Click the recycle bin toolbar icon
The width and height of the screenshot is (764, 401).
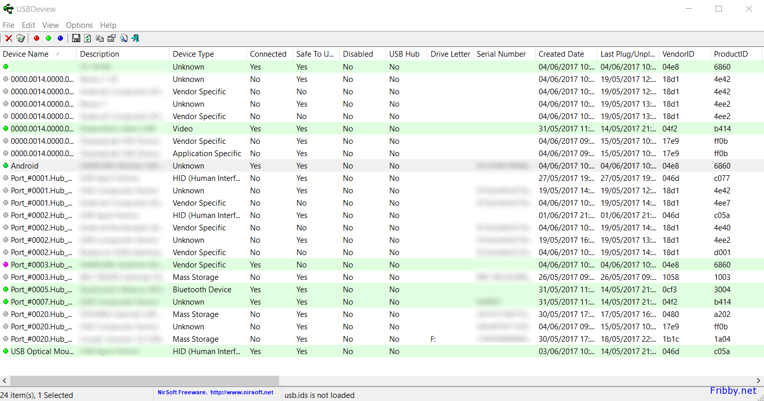(21, 38)
